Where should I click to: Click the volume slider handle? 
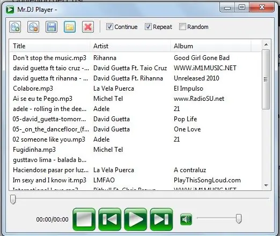tap(239, 219)
